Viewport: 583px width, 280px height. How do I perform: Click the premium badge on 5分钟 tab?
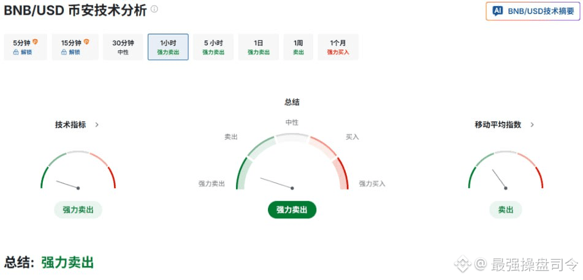coord(36,42)
